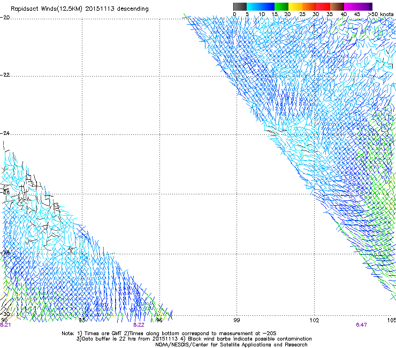Click the cyan-to-blue 5-15 knots legend gradient
Viewport: 396px width, 348px height.
point(261,6)
